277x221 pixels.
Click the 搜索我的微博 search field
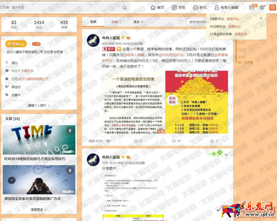196,22
